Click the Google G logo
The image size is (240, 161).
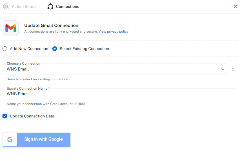tap(10, 140)
